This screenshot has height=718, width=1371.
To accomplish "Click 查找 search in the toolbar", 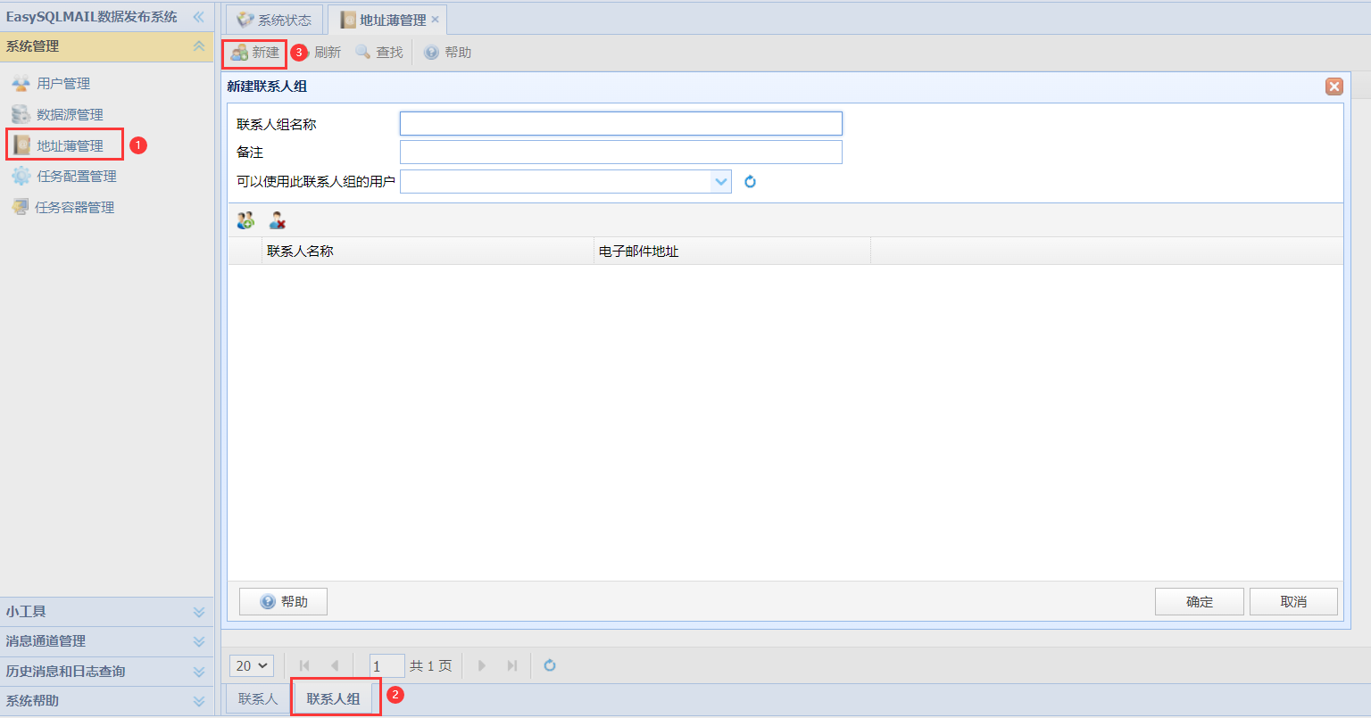I will pyautogui.click(x=379, y=53).
